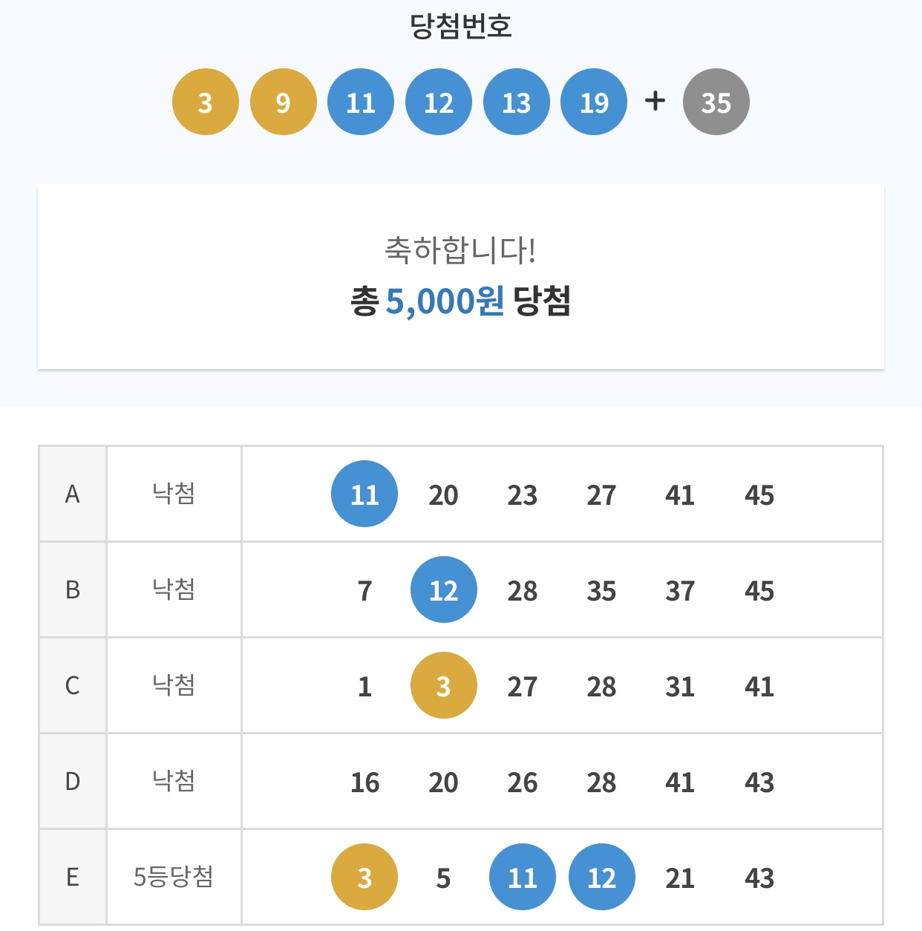This screenshot has height=931, width=922.
Task: Click the blue 12 ball in row E
Action: pos(601,878)
